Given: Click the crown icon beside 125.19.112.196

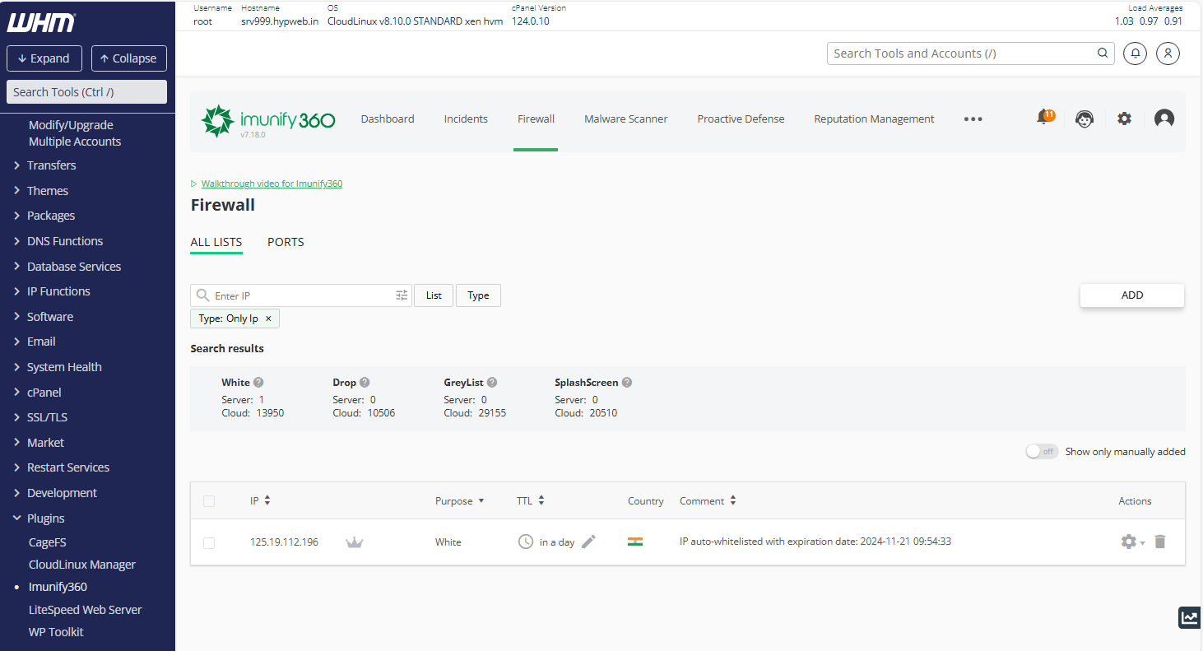Looking at the screenshot, I should (355, 542).
